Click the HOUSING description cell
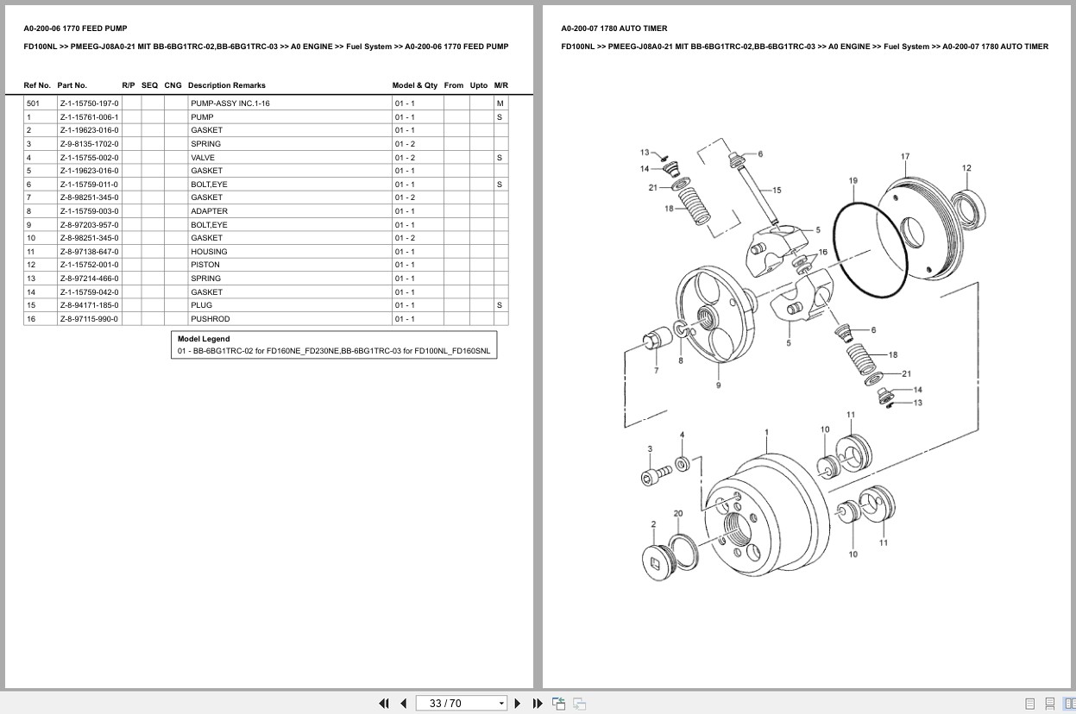This screenshot has height=714, width=1076. pos(290,252)
